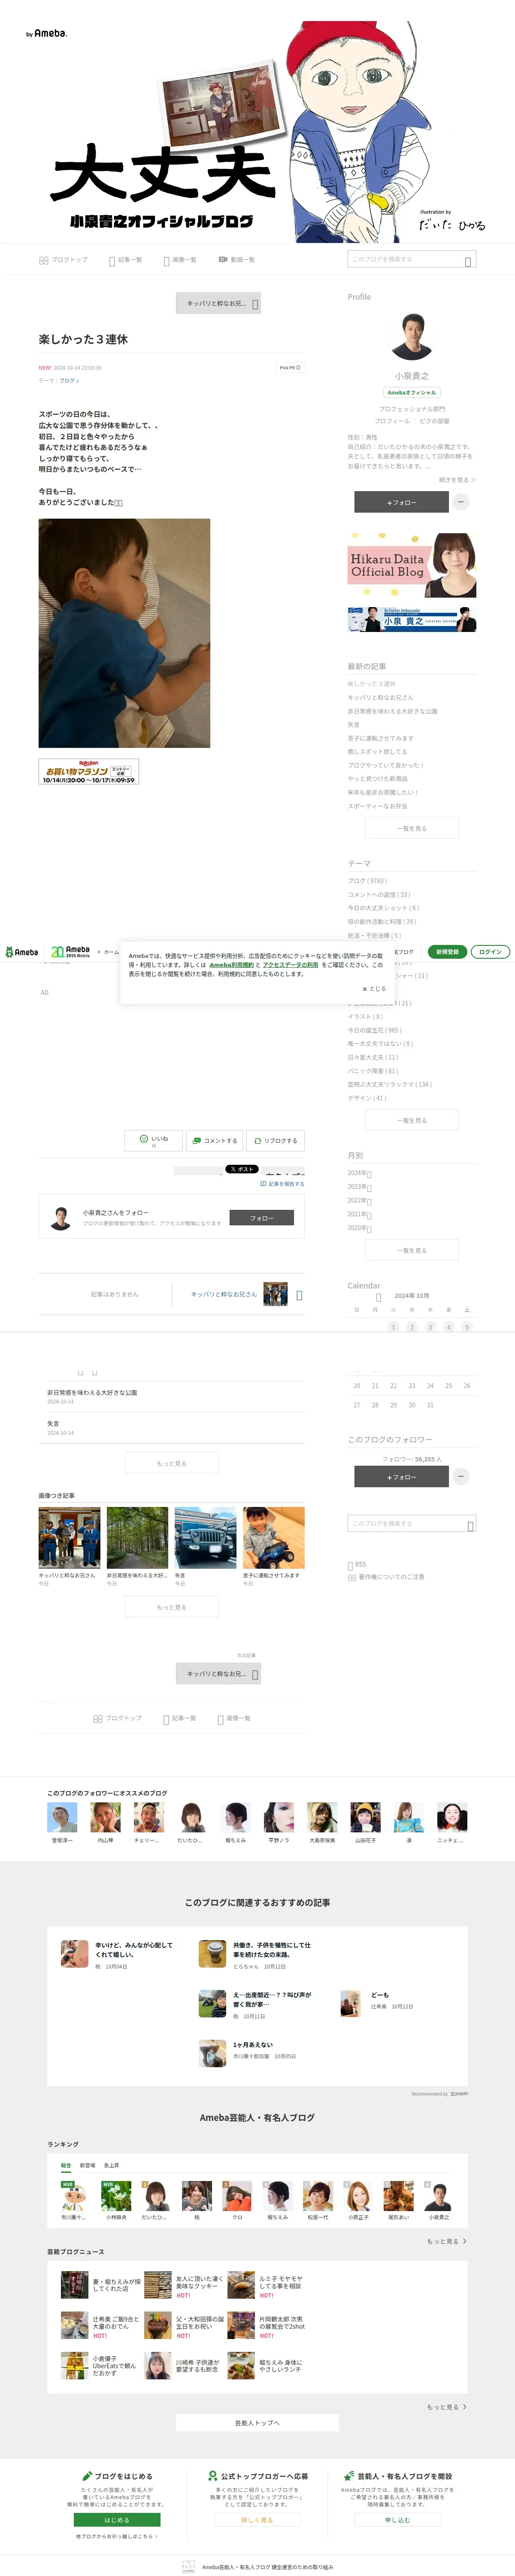The width and height of the screenshot is (515, 2576).
Task: Expand the 2020年 monthly archive
Action: [359, 1227]
